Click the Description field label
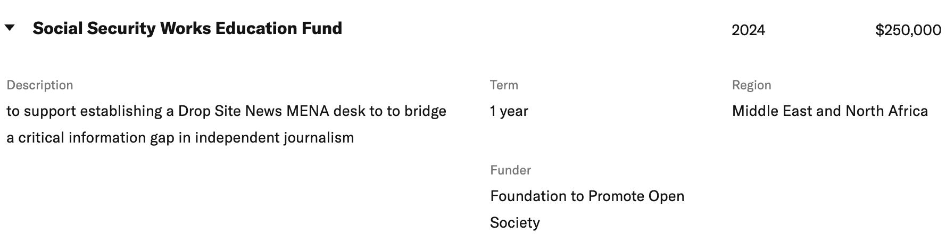 (40, 85)
